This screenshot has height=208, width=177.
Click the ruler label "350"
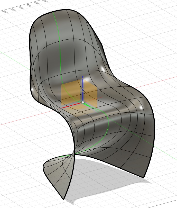(x=13, y=10)
